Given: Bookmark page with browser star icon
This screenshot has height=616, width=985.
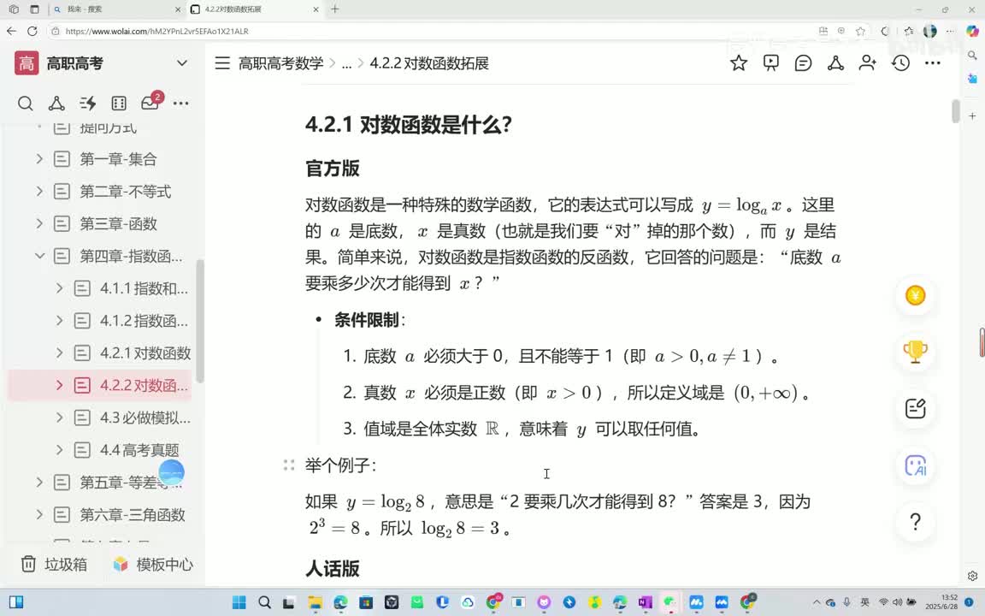Looking at the screenshot, I should (x=860, y=31).
